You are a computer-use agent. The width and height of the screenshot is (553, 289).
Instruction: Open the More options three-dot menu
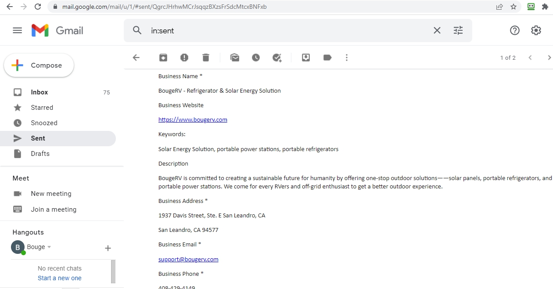(x=347, y=58)
